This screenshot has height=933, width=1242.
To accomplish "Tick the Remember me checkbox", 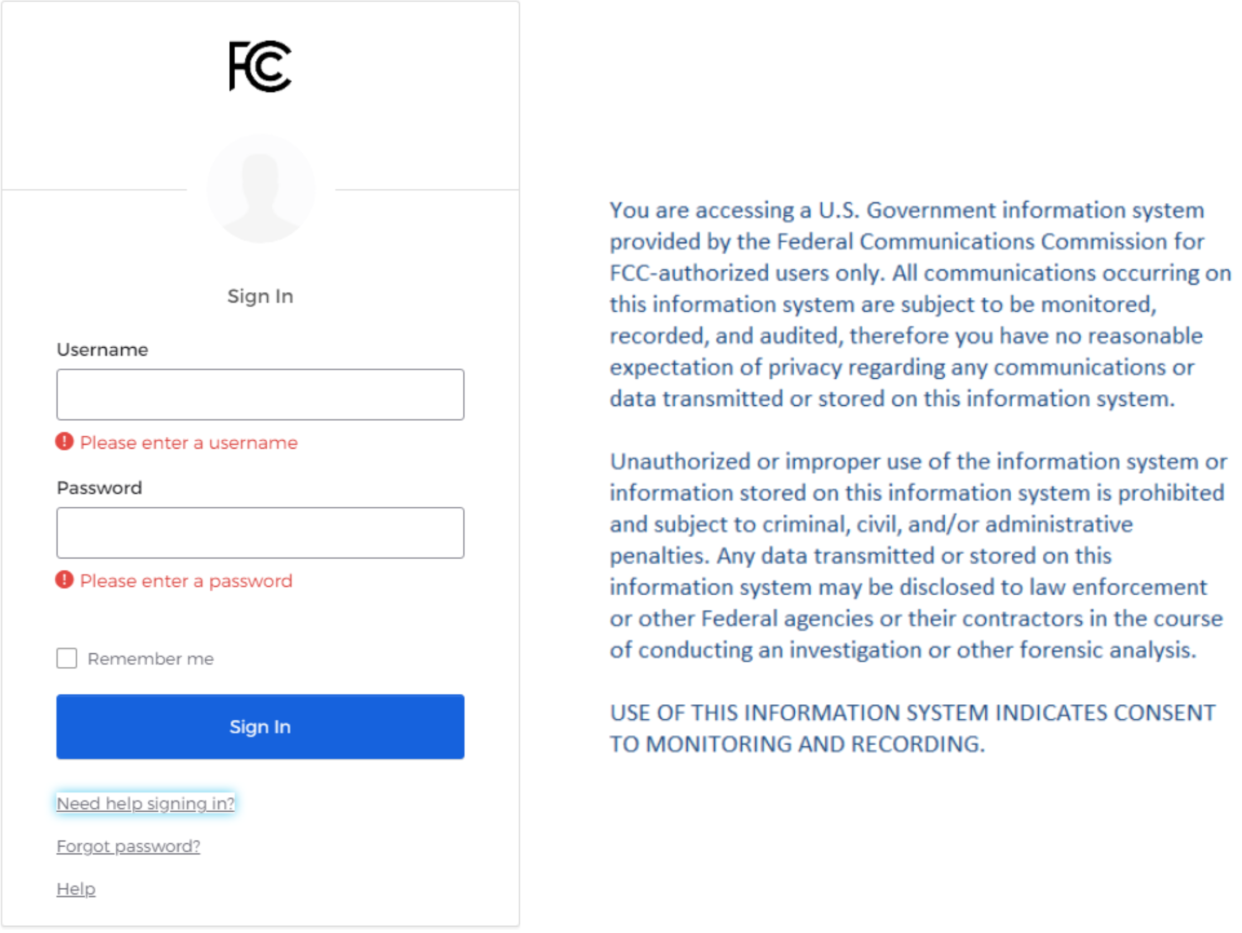I will click(x=67, y=658).
